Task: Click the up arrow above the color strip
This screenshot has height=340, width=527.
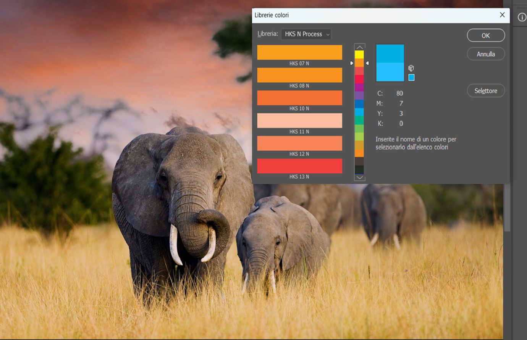Action: click(x=359, y=47)
